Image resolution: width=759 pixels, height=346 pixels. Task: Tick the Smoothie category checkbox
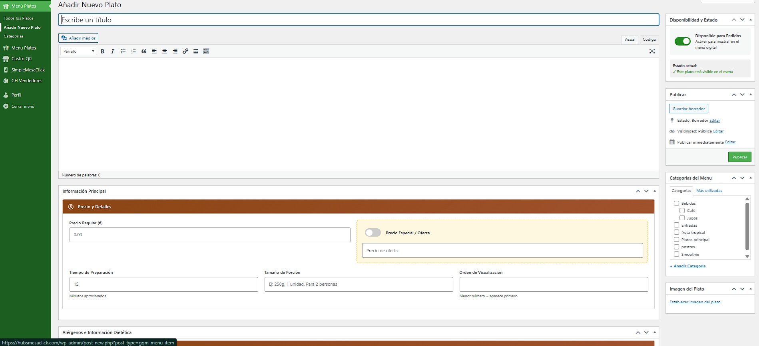676,254
